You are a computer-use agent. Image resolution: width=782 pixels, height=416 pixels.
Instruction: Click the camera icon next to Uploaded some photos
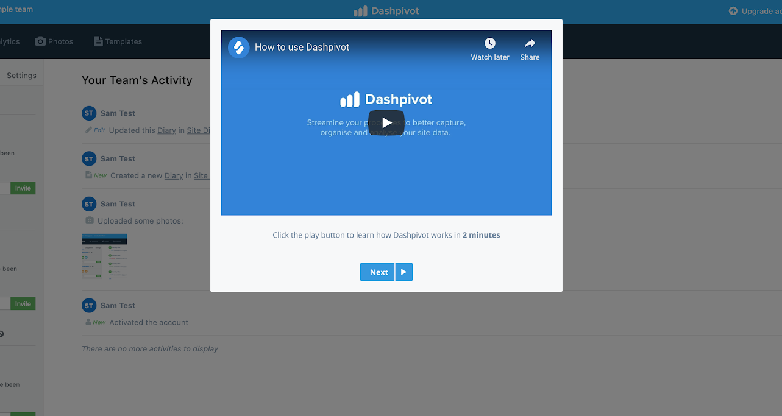point(90,220)
